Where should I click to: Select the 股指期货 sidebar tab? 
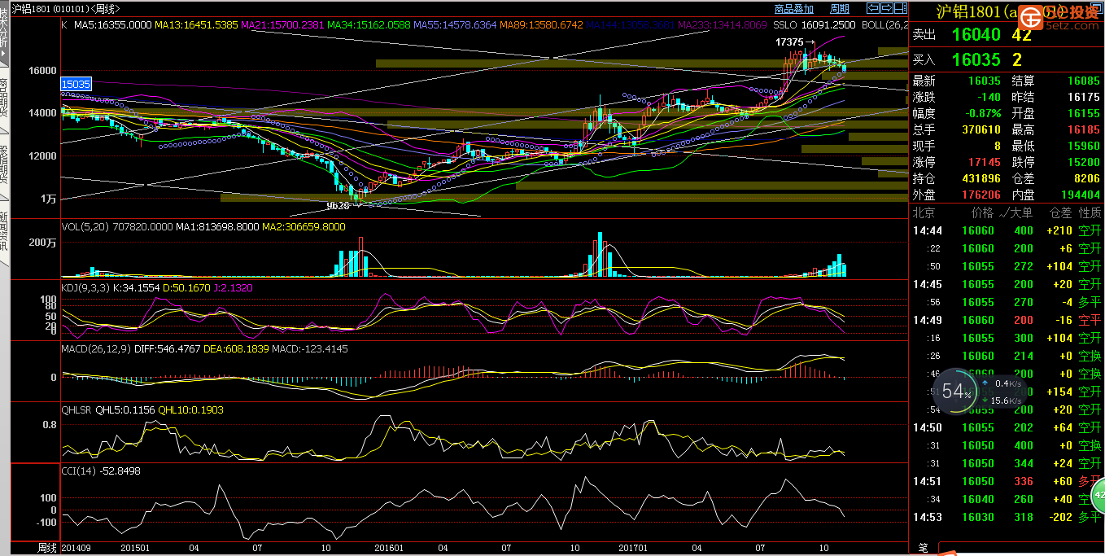4,167
